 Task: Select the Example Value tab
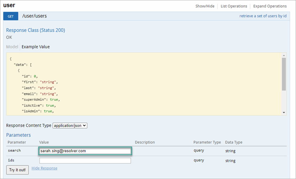pos(36,47)
